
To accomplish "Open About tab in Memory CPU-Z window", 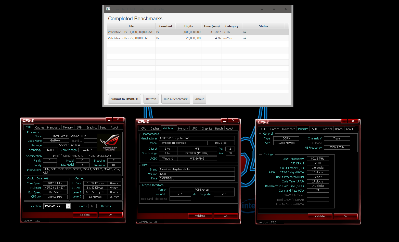I will pyautogui.click(x=350, y=129).
